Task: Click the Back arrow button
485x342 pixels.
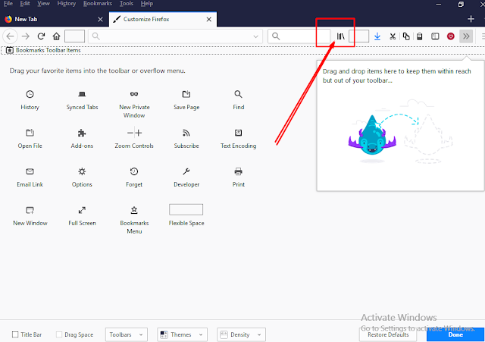Action: point(10,36)
